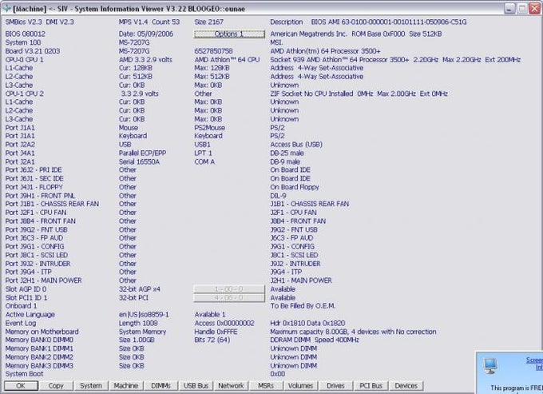The width and height of the screenshot is (543, 394).
Task: Open the System view button
Action: tap(91, 386)
